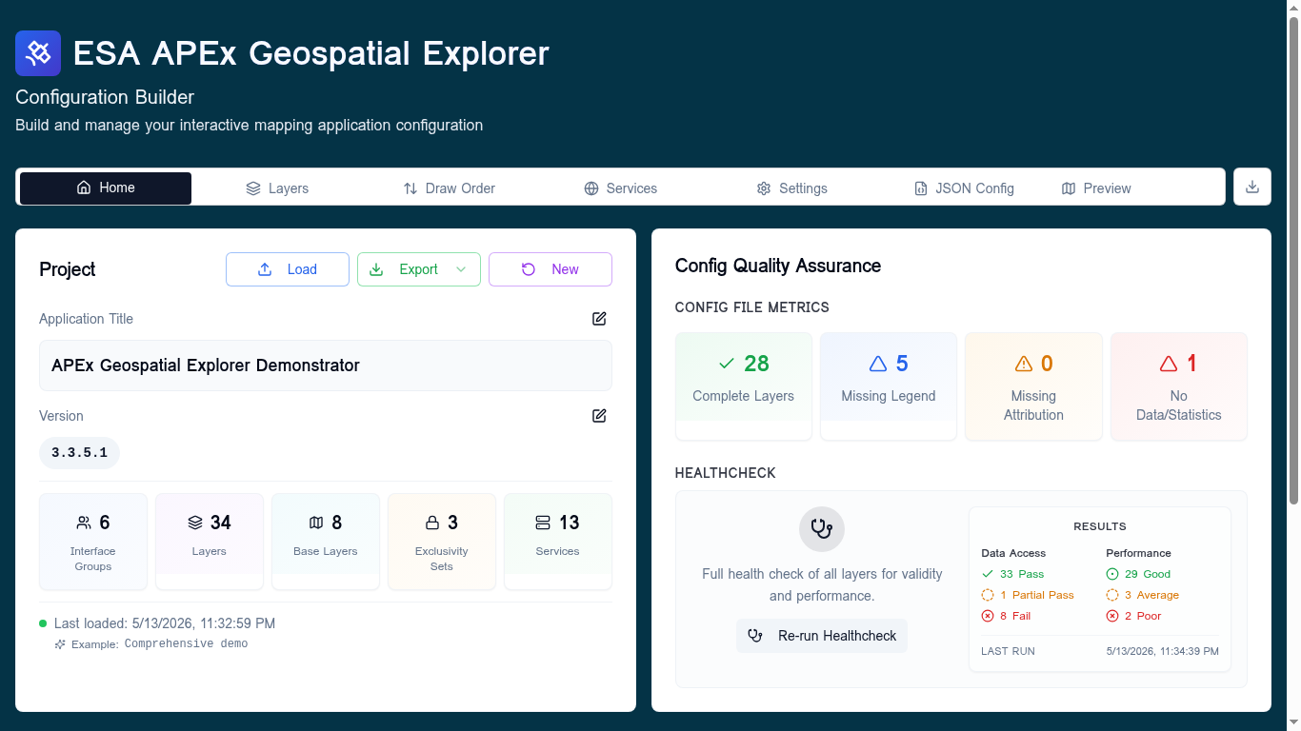Click the stethoscope icon in Healthcheck panel
Image resolution: width=1301 pixels, height=731 pixels.
[x=822, y=528]
